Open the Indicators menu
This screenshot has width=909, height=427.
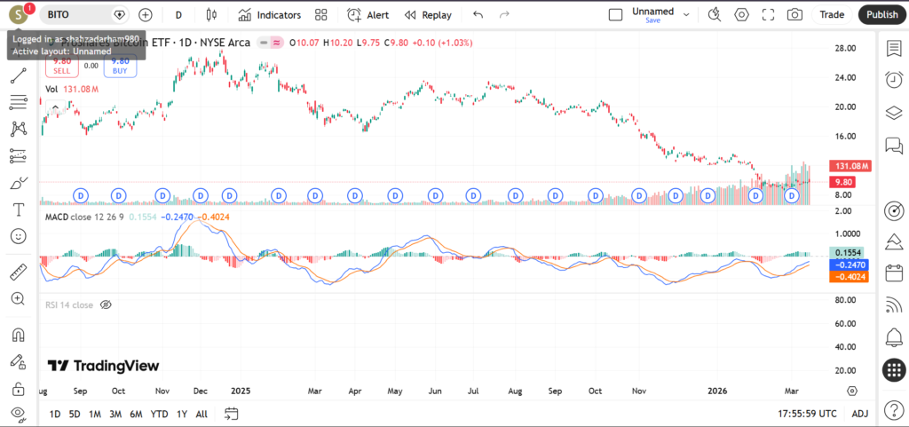click(x=269, y=15)
